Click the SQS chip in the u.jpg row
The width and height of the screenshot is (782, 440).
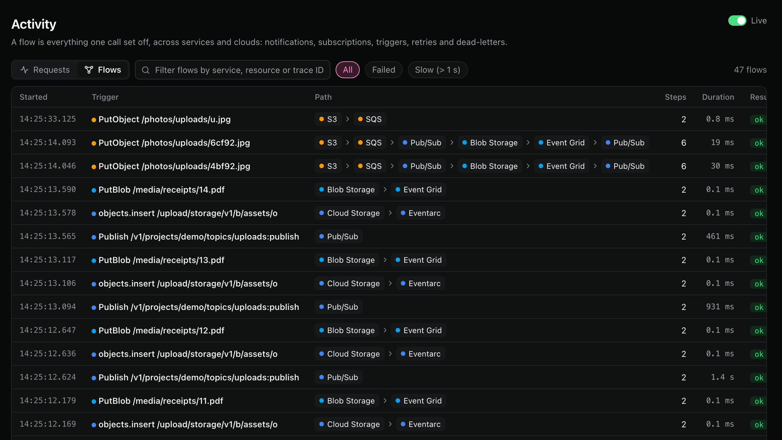pos(370,119)
